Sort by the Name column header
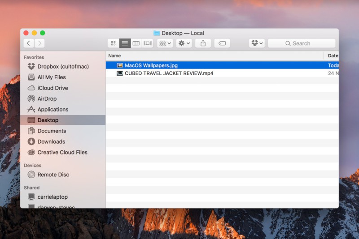This screenshot has width=359, height=239. point(215,55)
